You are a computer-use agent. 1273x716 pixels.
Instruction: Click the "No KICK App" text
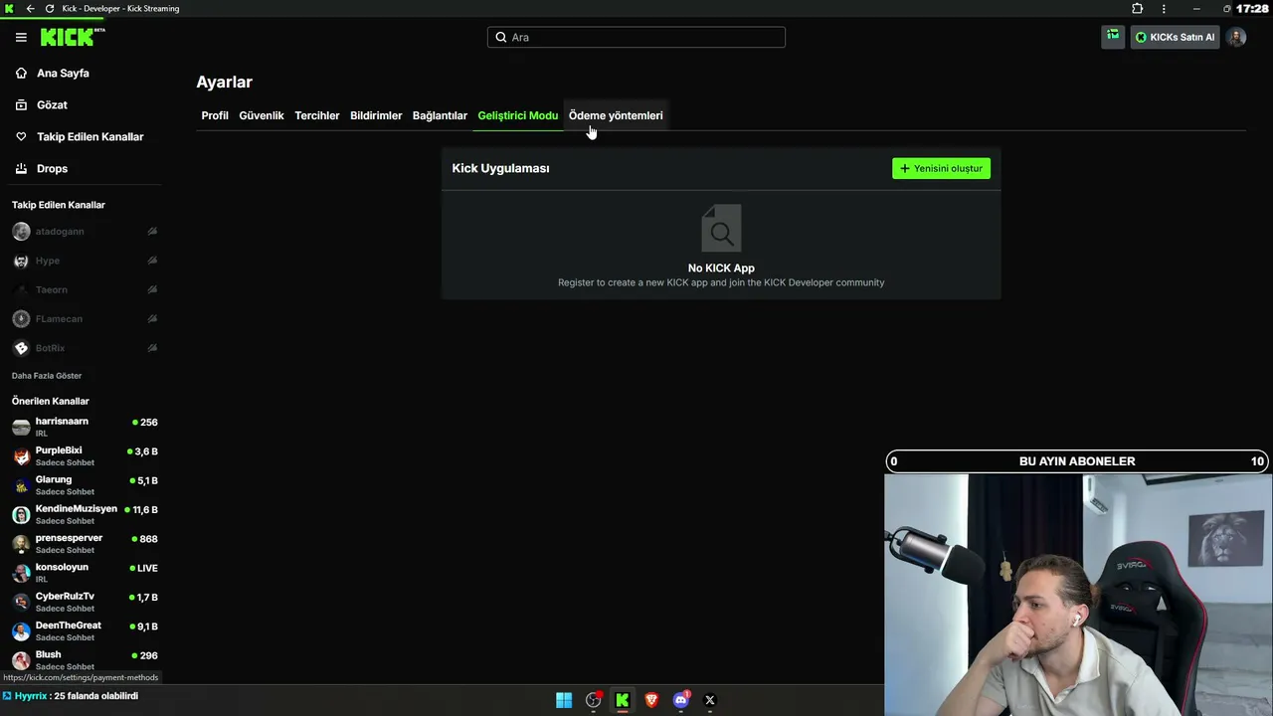click(721, 268)
